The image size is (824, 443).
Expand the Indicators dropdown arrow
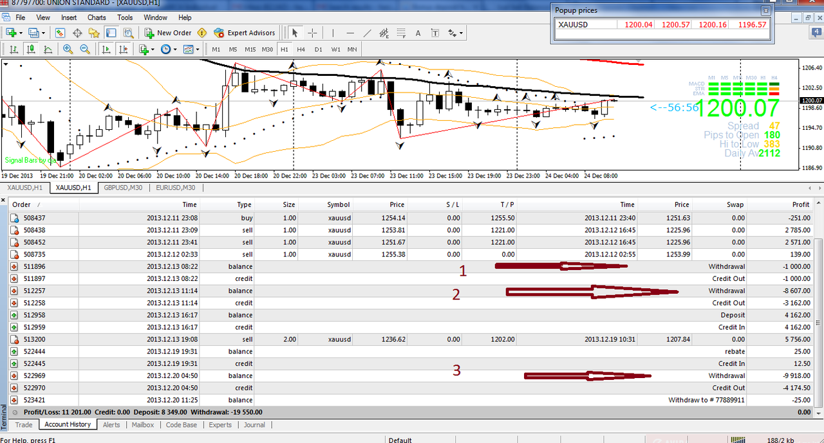click(x=152, y=49)
